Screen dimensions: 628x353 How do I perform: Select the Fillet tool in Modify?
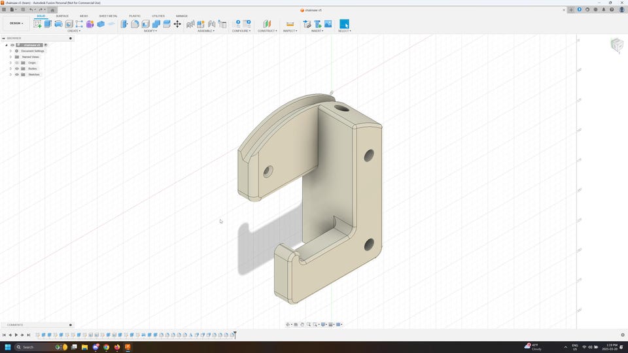135,24
